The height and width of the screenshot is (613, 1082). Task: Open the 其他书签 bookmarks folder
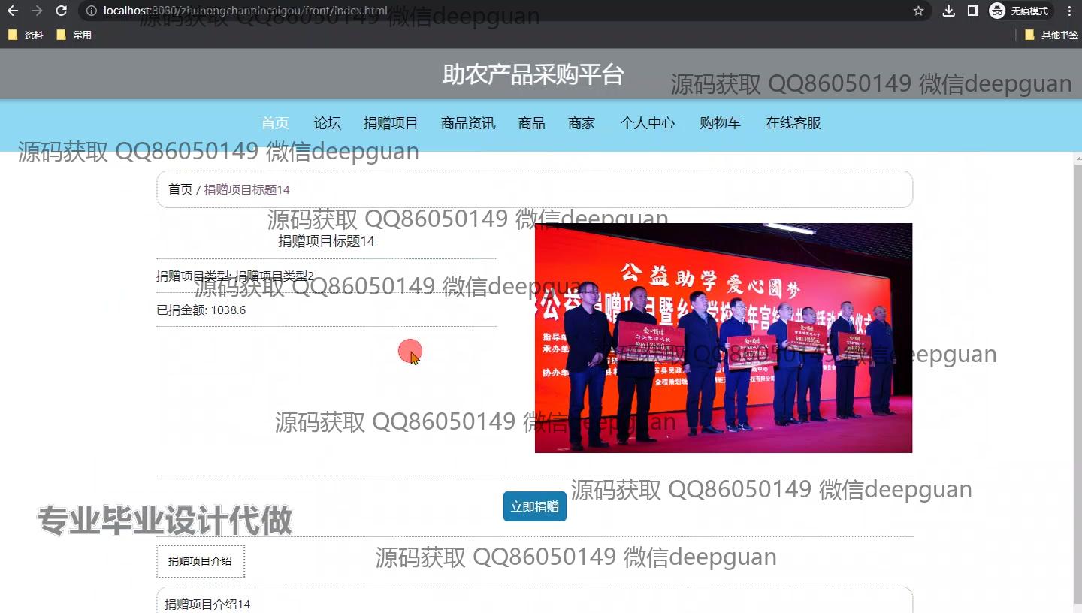1051,35
